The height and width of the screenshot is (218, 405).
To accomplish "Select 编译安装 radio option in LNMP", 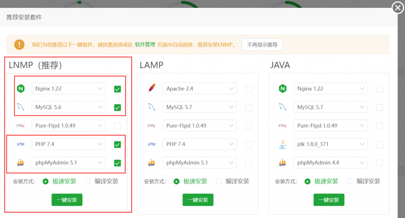I will pos(88,181).
